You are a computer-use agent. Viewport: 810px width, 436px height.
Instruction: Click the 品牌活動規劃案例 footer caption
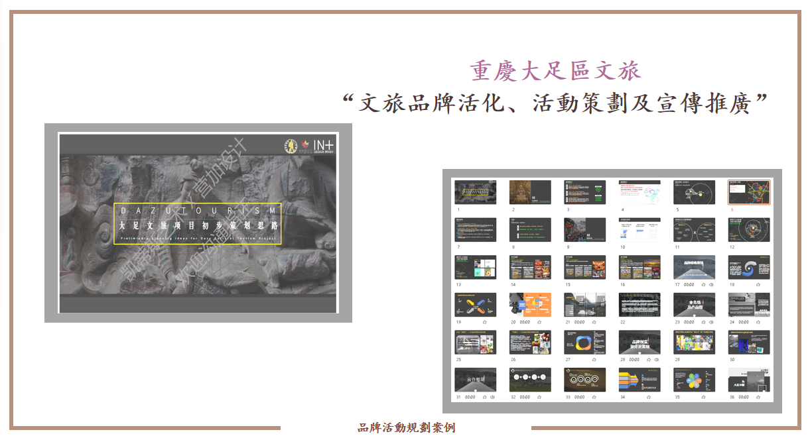406,428
